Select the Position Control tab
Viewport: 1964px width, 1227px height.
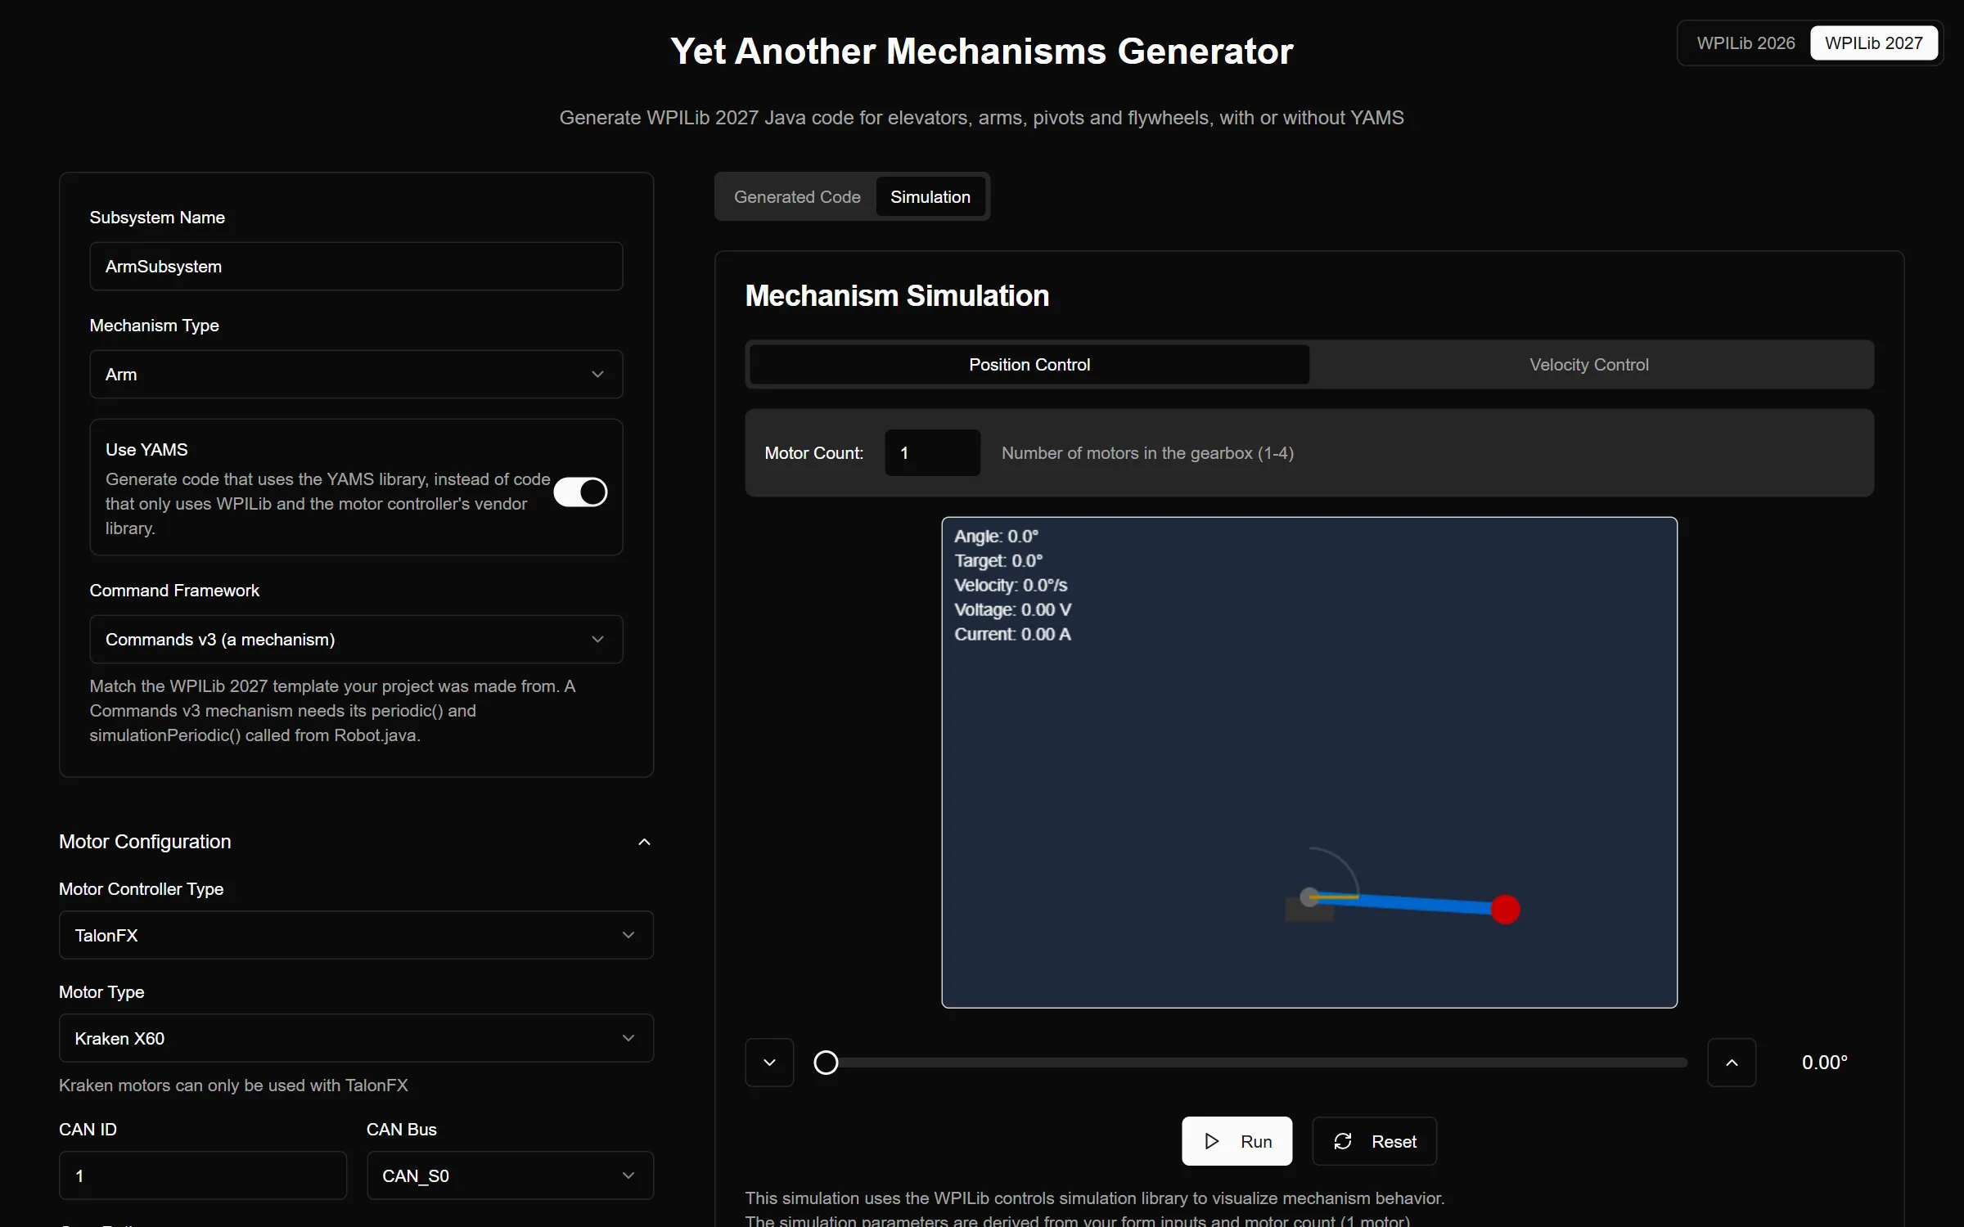1029,365
